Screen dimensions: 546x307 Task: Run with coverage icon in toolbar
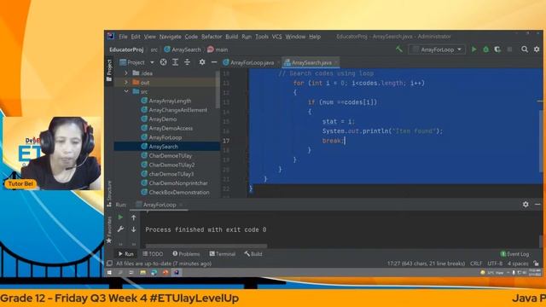click(497, 49)
